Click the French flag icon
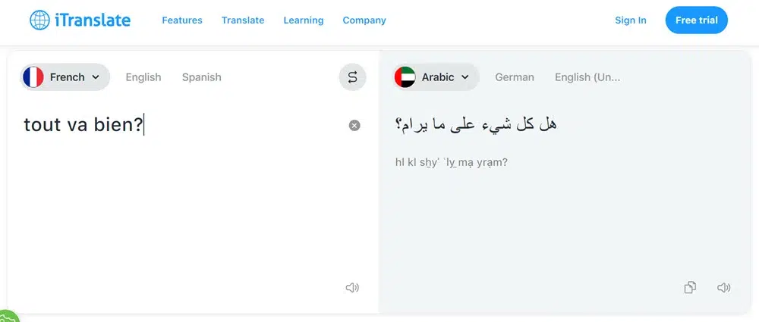 click(x=33, y=77)
